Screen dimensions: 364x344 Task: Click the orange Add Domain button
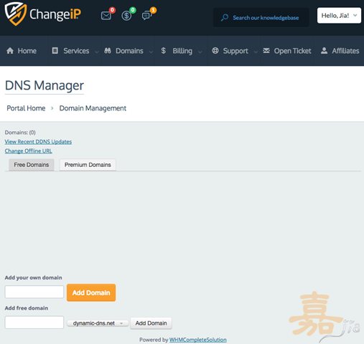coord(91,292)
